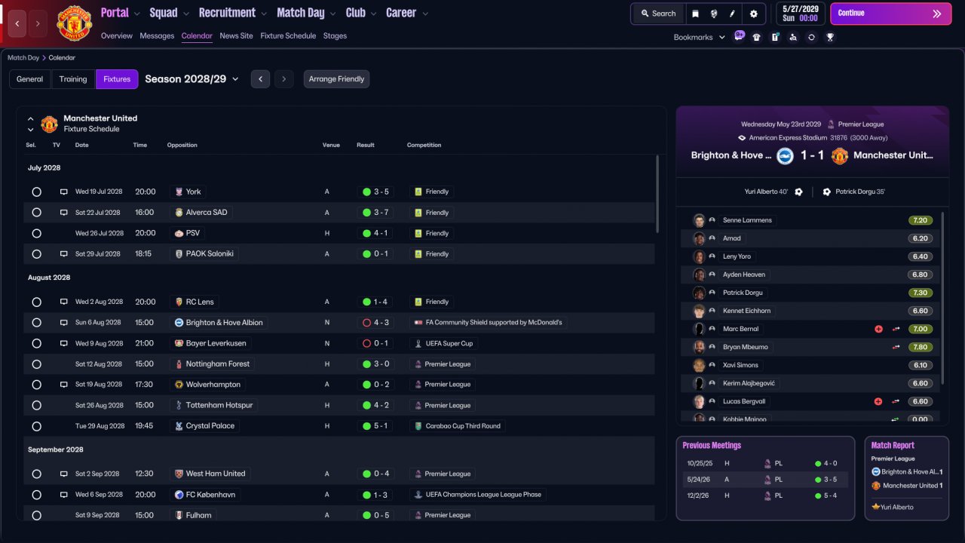Viewport: 965px width, 543px height.
Task: Click the goal icon beside Yuri Alberto 40'
Action: point(798,192)
